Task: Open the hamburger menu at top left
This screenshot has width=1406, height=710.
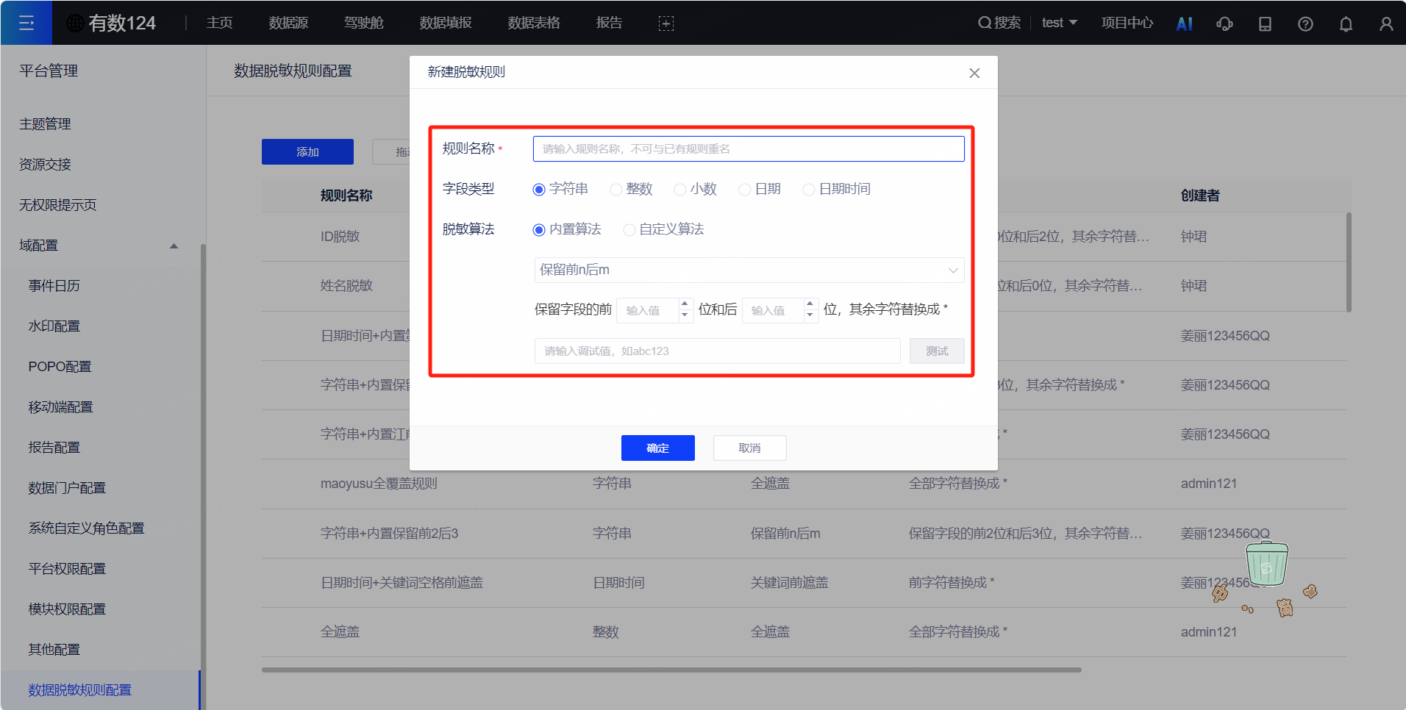Action: pos(26,23)
